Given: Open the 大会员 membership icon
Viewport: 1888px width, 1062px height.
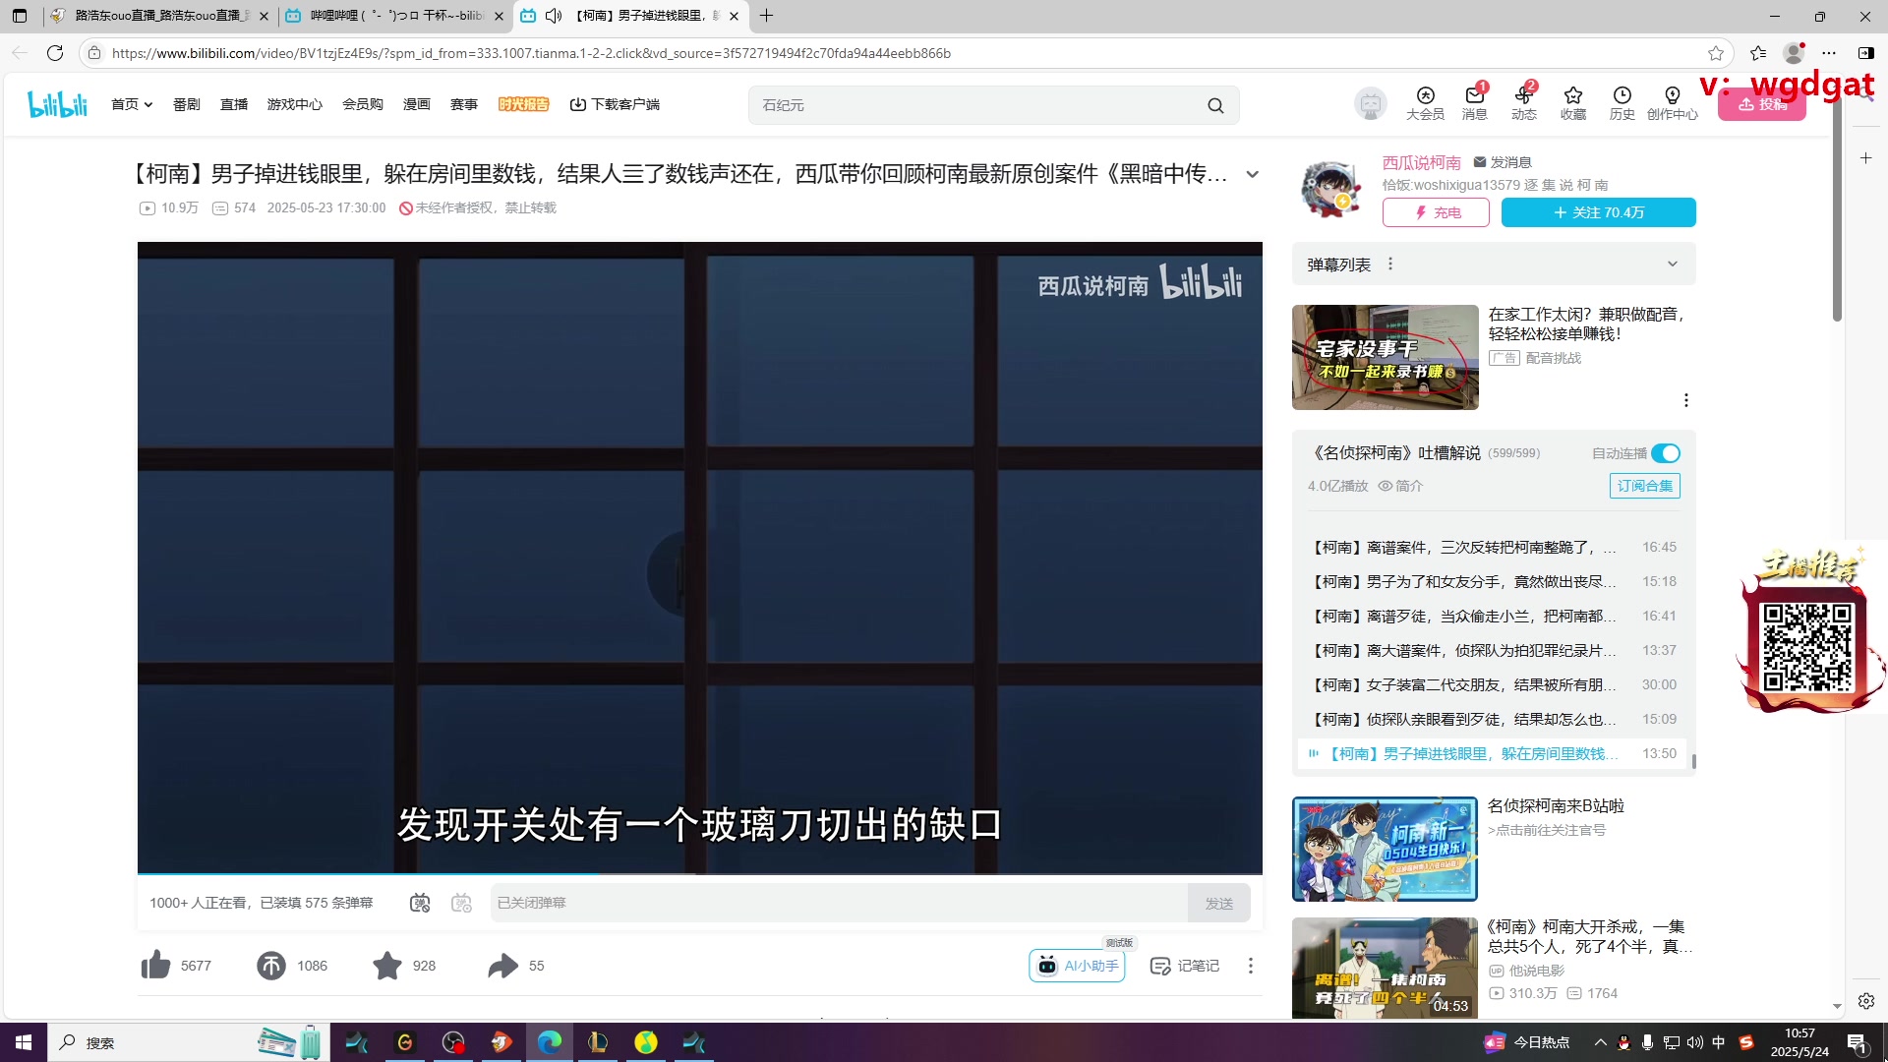Looking at the screenshot, I should [1425, 103].
